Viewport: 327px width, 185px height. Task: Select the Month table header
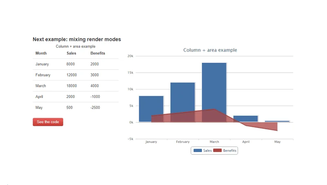(41, 53)
